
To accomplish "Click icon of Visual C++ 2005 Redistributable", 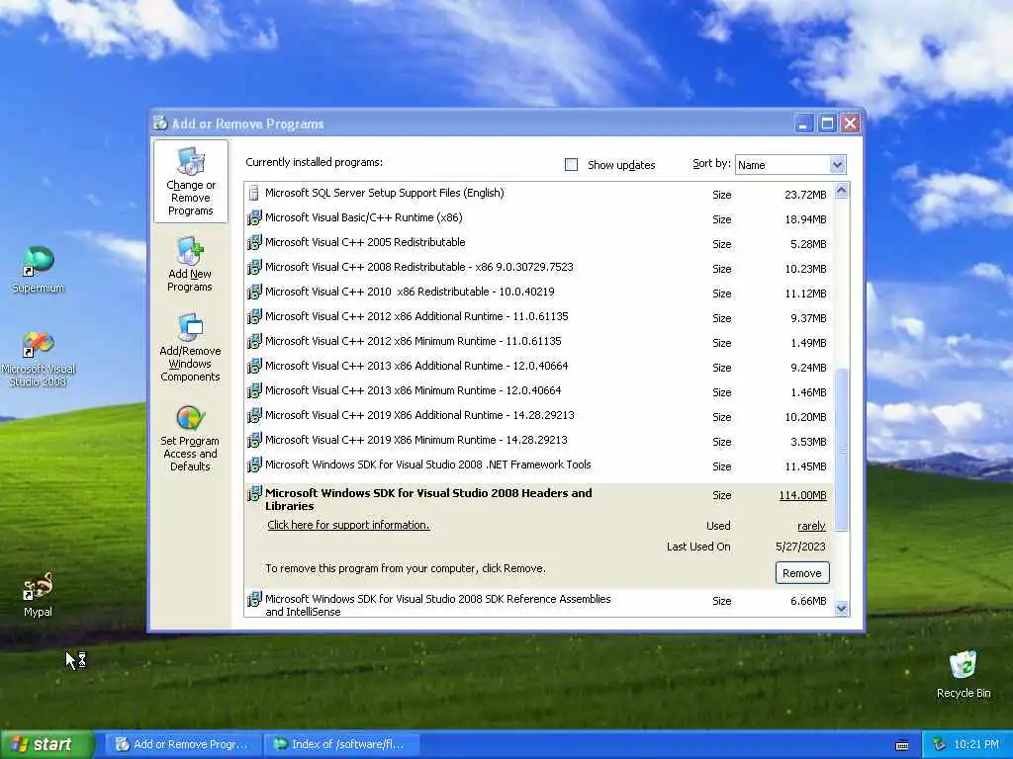I will [x=254, y=242].
